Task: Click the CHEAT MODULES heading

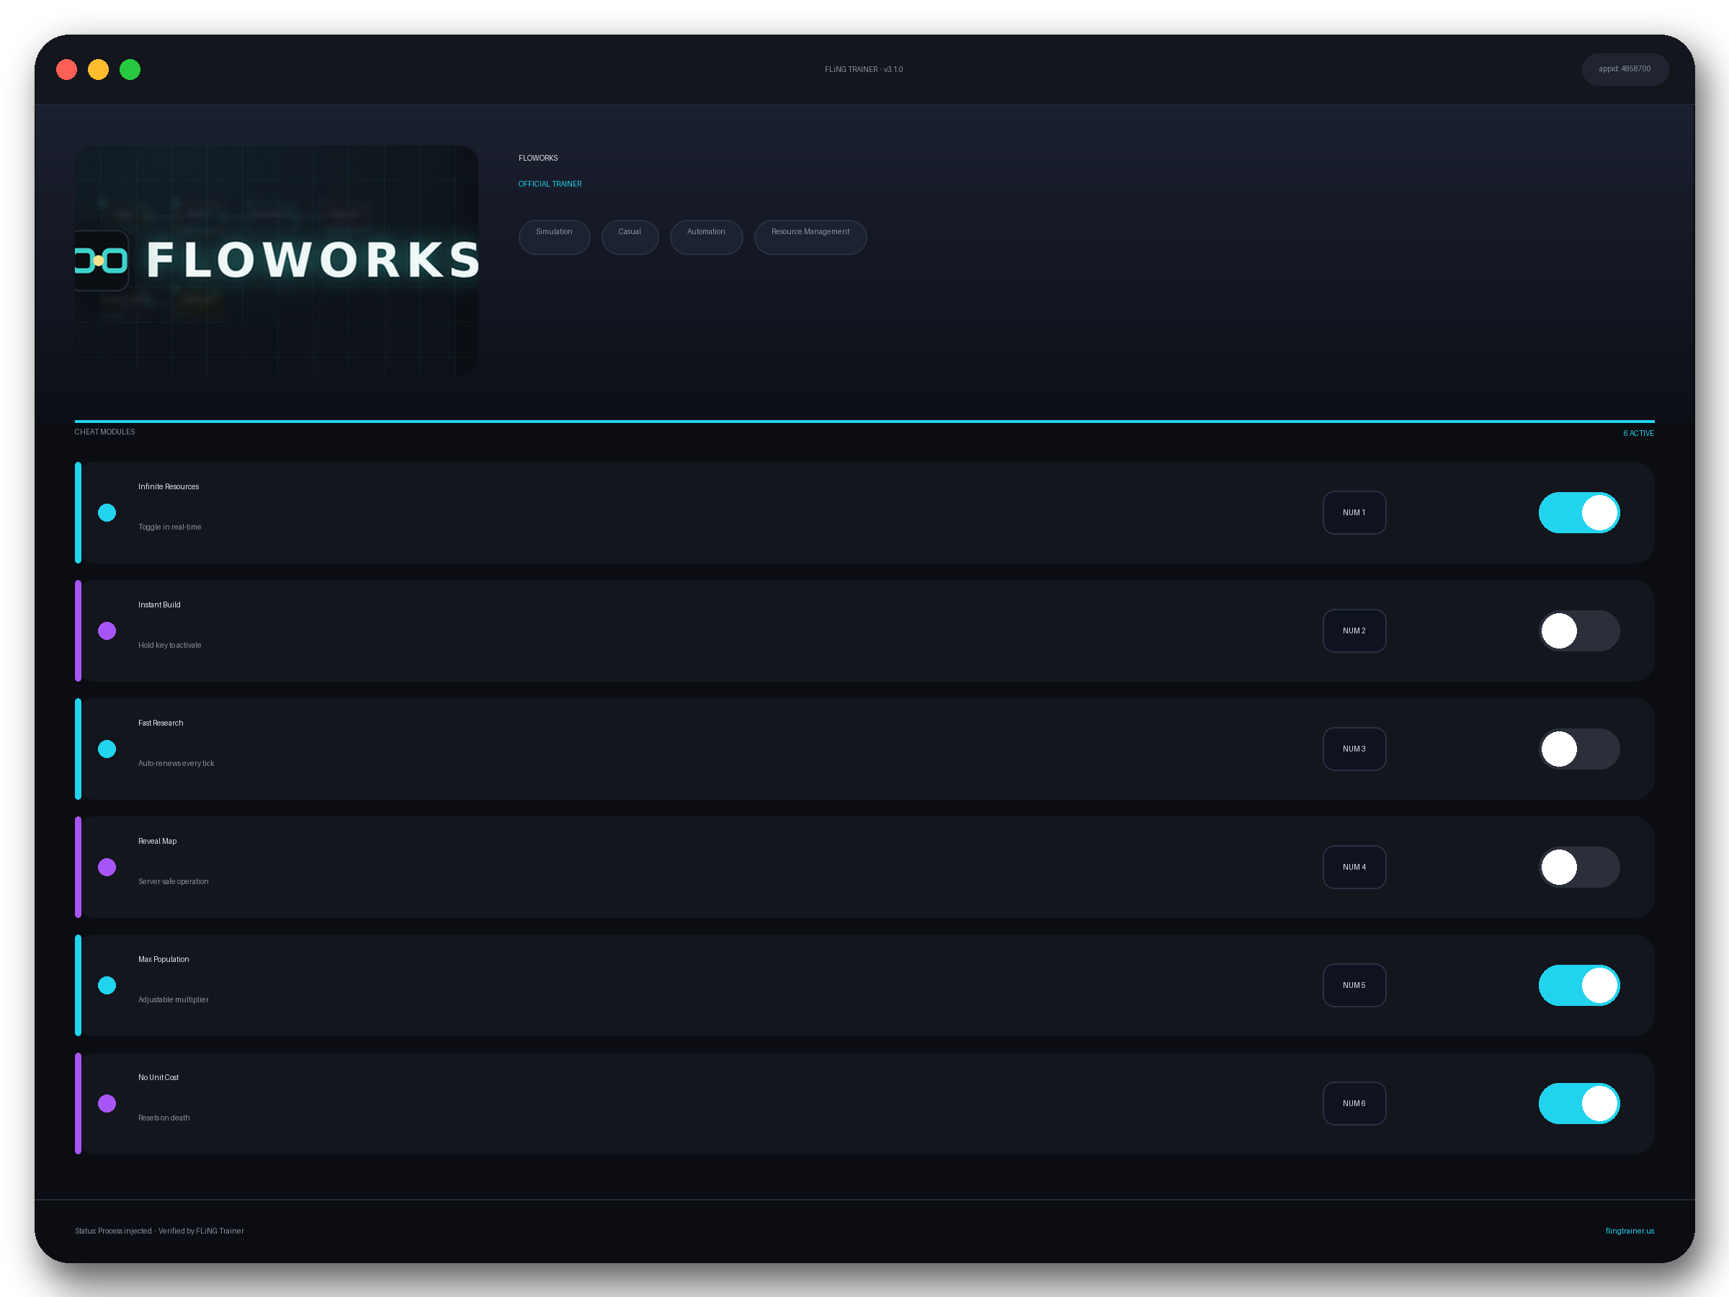Action: click(104, 432)
